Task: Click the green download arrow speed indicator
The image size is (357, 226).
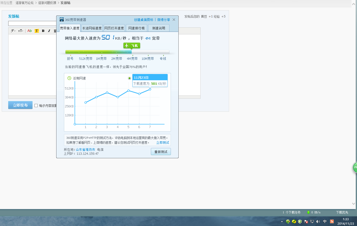Action: [308, 212]
